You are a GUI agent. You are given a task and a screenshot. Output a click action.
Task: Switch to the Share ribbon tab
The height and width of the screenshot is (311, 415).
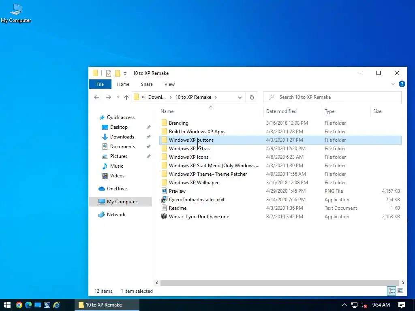point(147,84)
